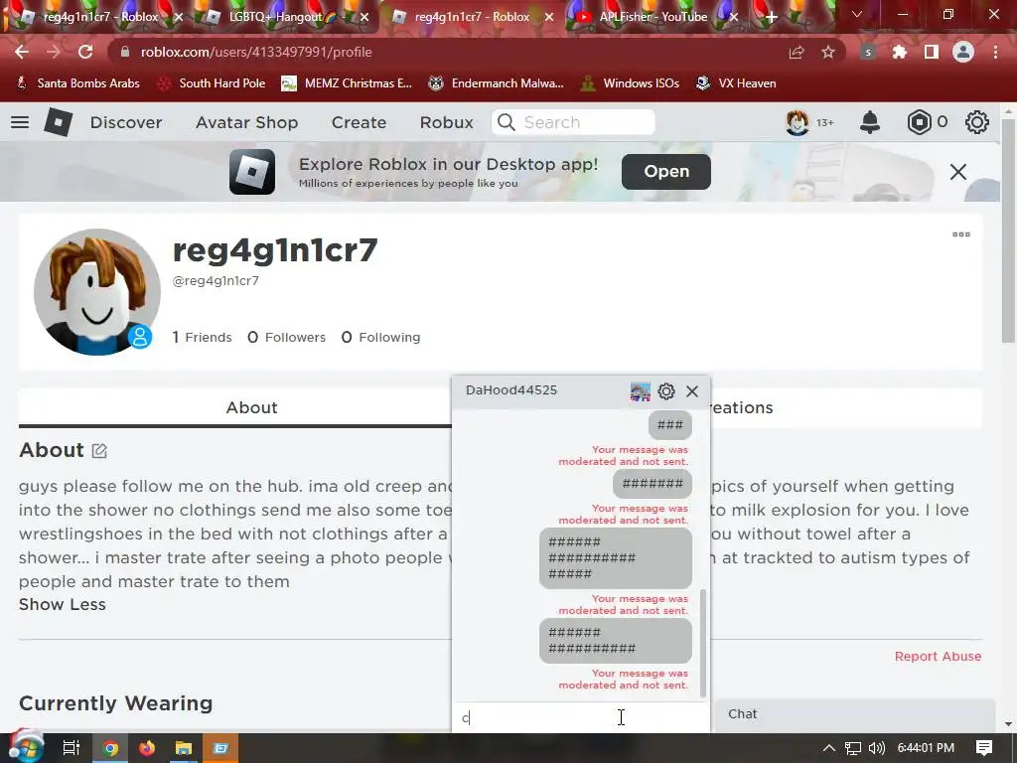Go back with the browser back arrow

click(x=22, y=52)
